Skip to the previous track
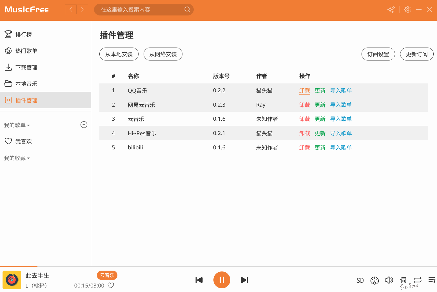This screenshot has width=437, height=292. [199, 280]
